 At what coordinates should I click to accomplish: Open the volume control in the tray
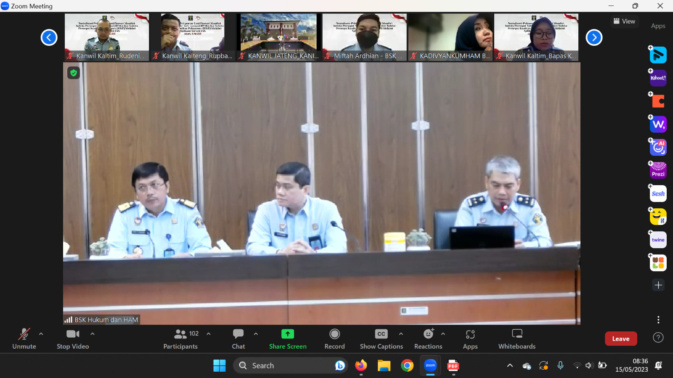pos(589,365)
